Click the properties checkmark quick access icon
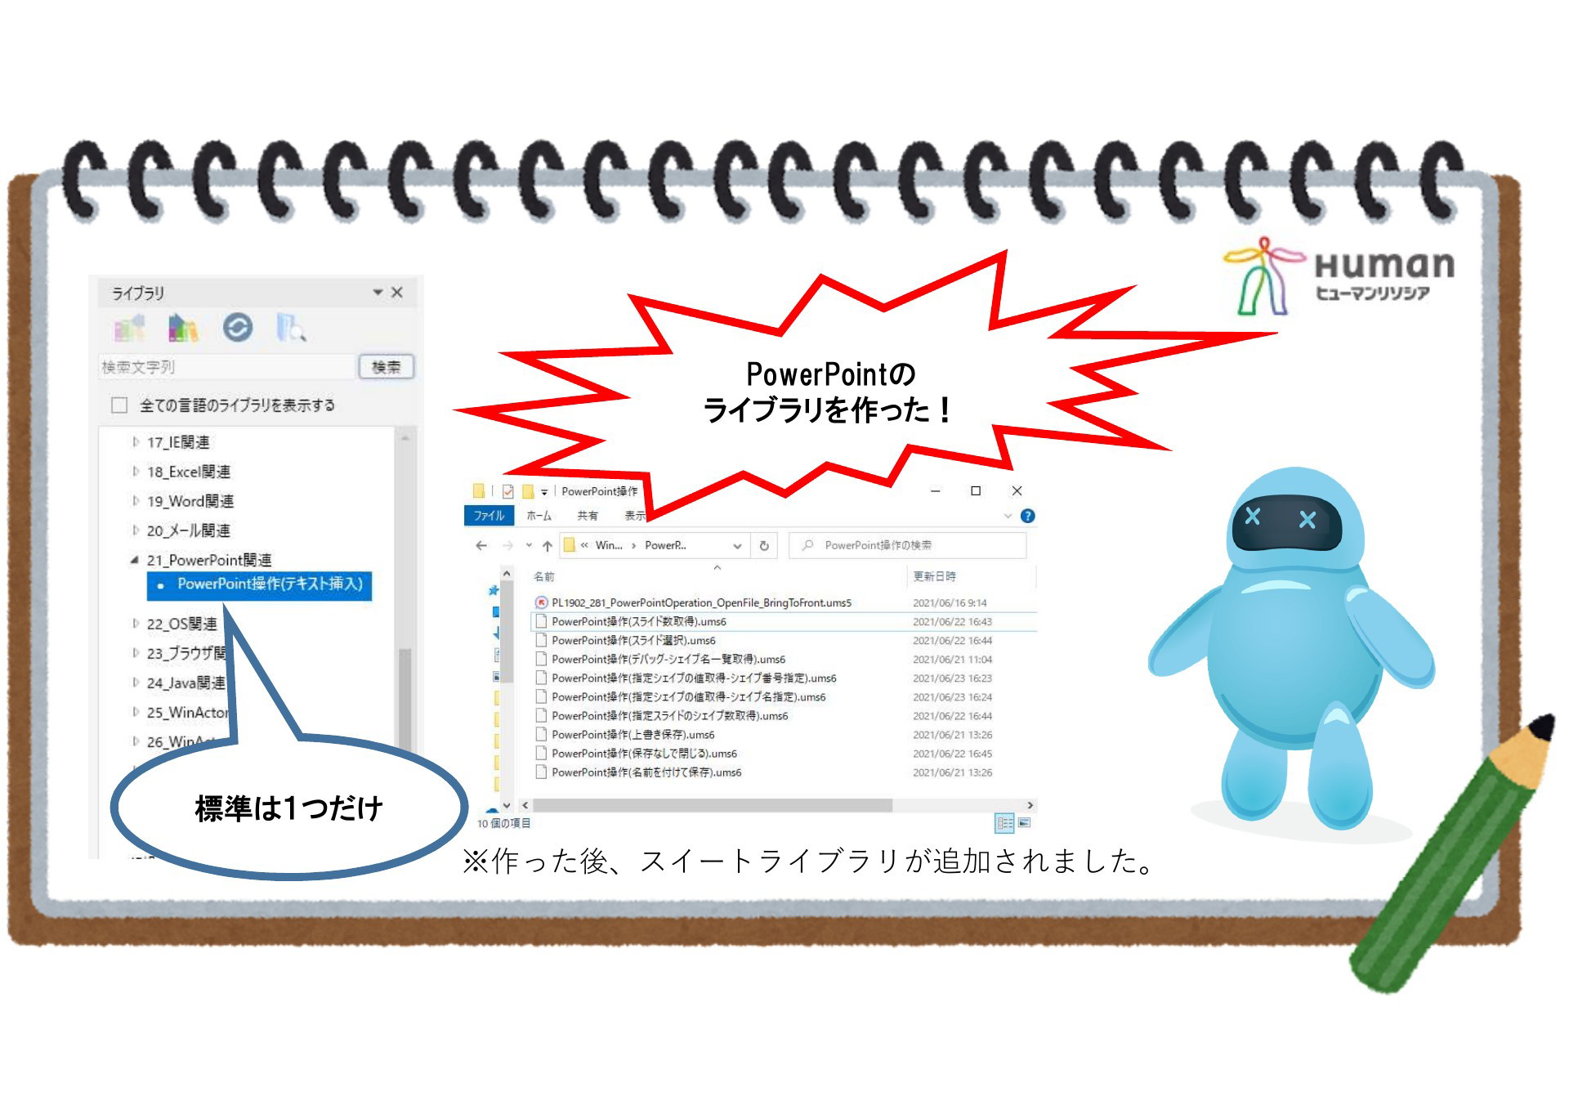The image size is (1569, 1110). coord(507,491)
